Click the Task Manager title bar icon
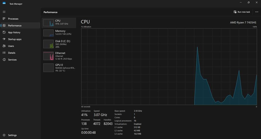261x139 pixels. click(4, 3)
